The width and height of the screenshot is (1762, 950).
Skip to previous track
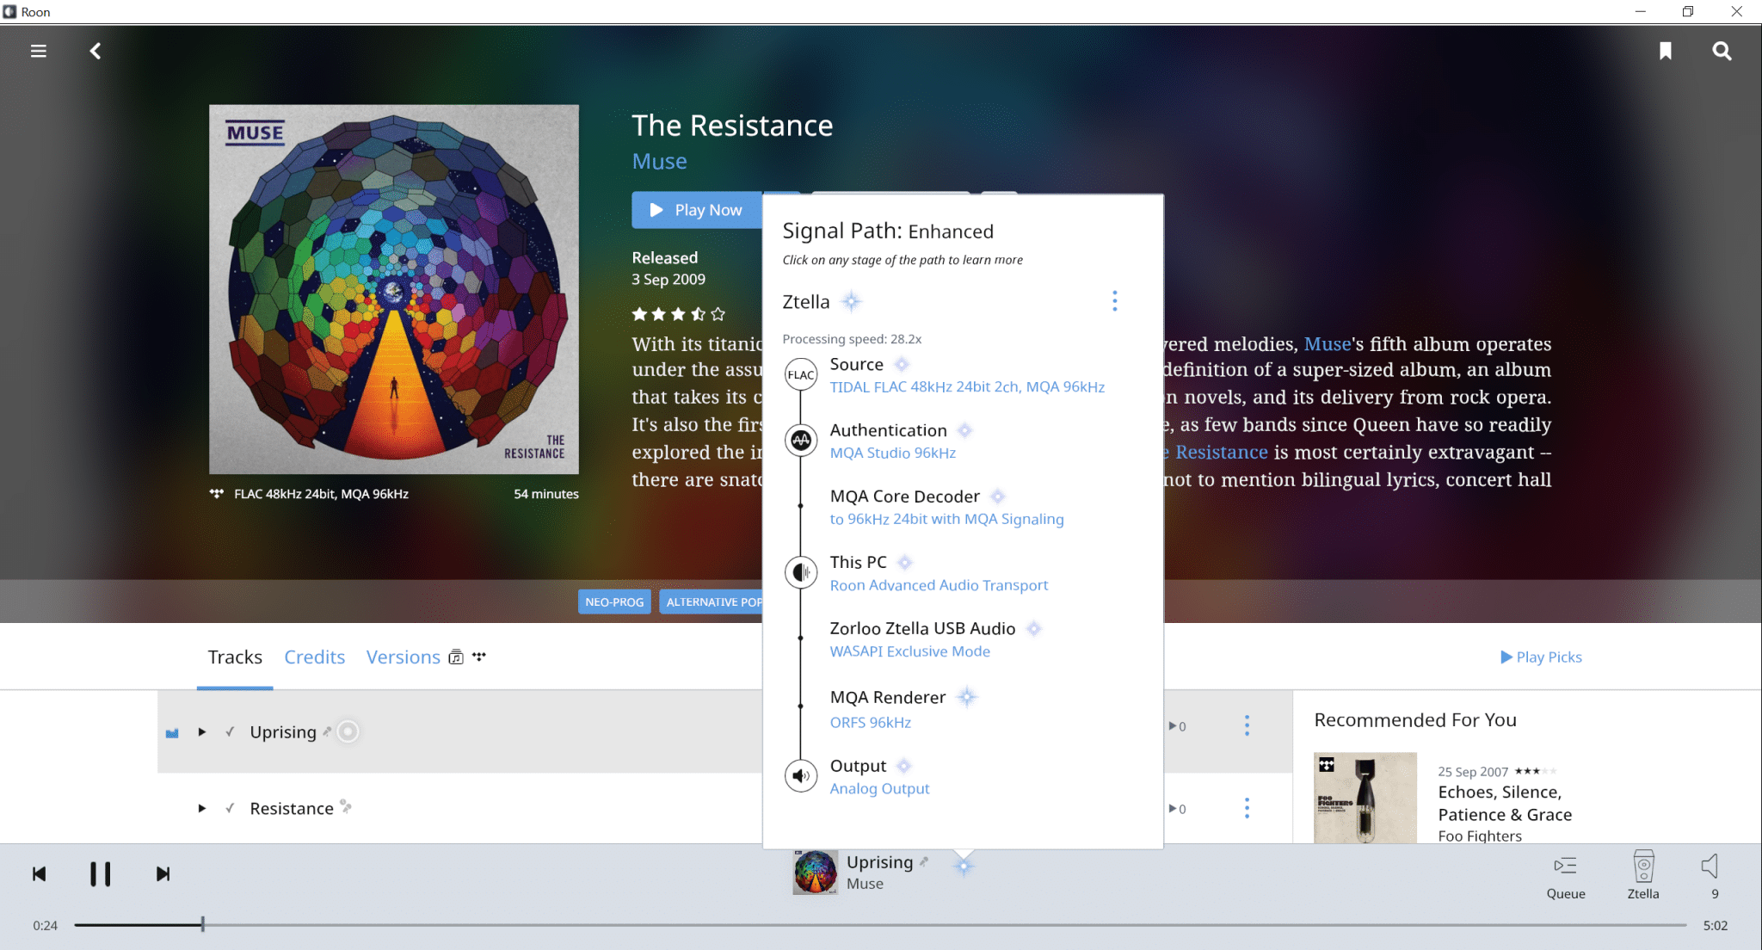pyautogui.click(x=40, y=874)
